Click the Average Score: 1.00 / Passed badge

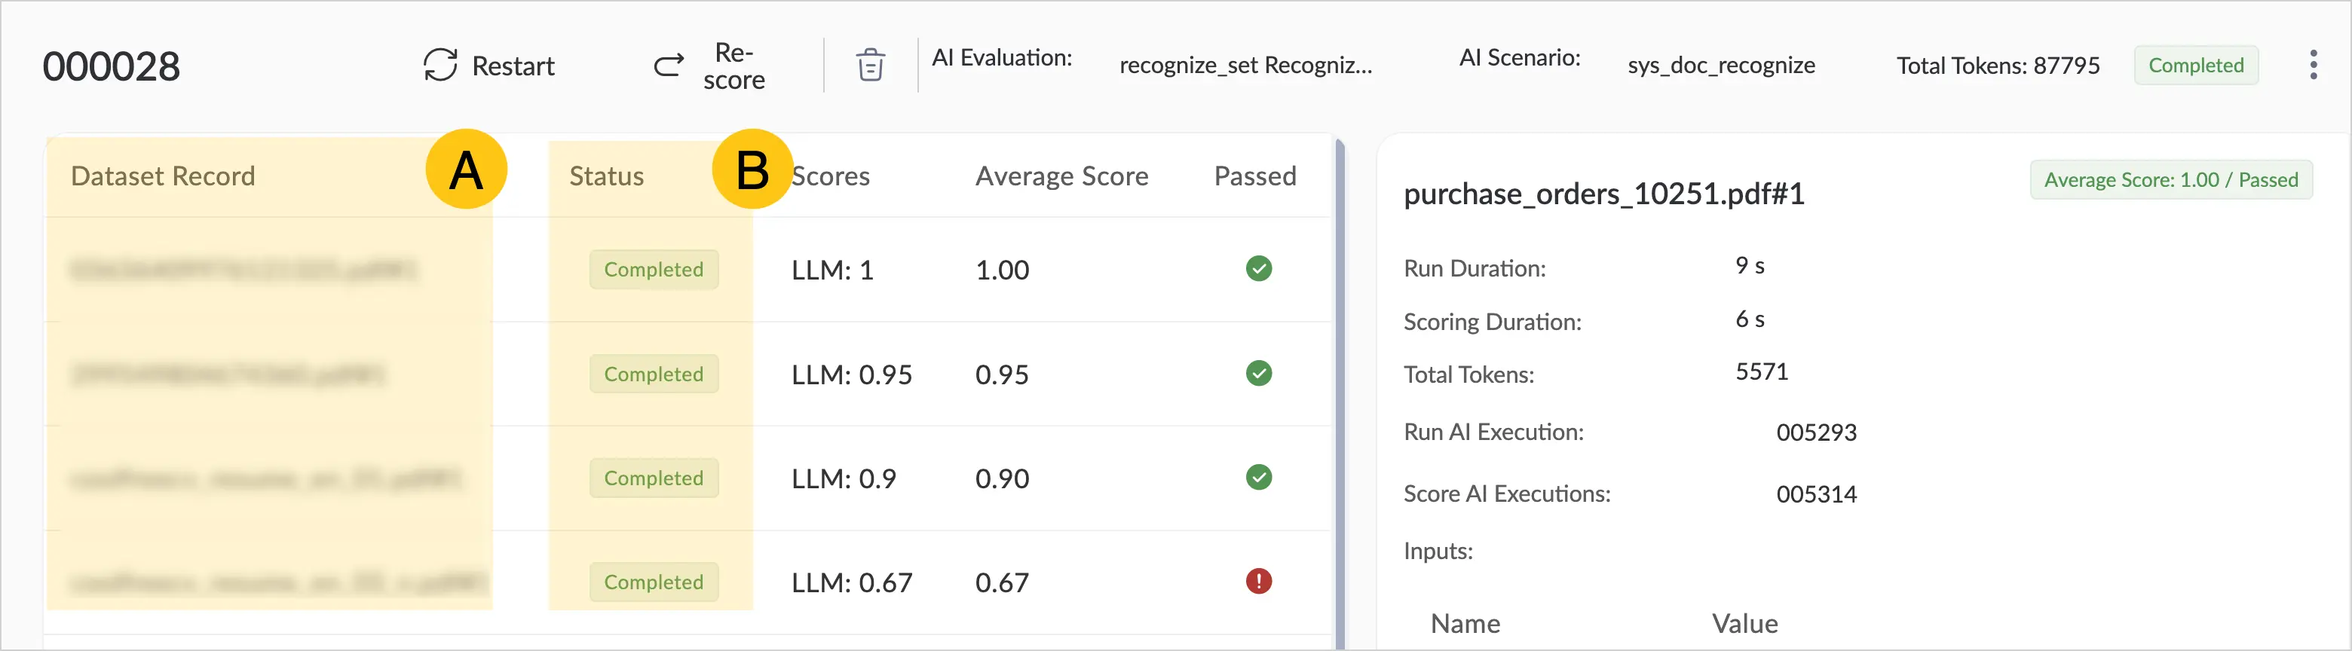coord(2170,180)
